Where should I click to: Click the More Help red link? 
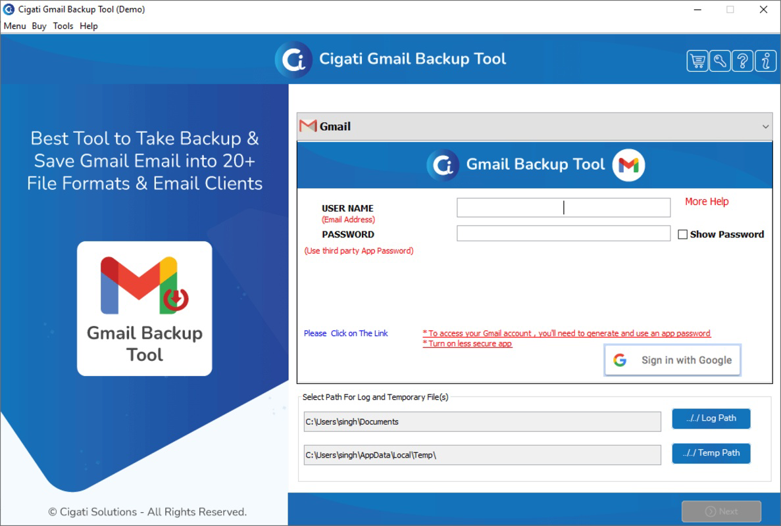[706, 202]
